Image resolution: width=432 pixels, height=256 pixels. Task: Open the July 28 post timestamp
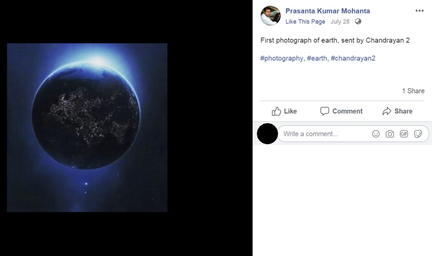point(340,21)
